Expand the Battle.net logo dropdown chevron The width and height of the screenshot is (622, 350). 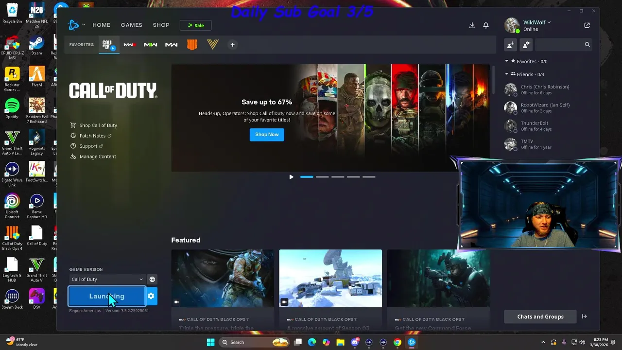point(84,25)
